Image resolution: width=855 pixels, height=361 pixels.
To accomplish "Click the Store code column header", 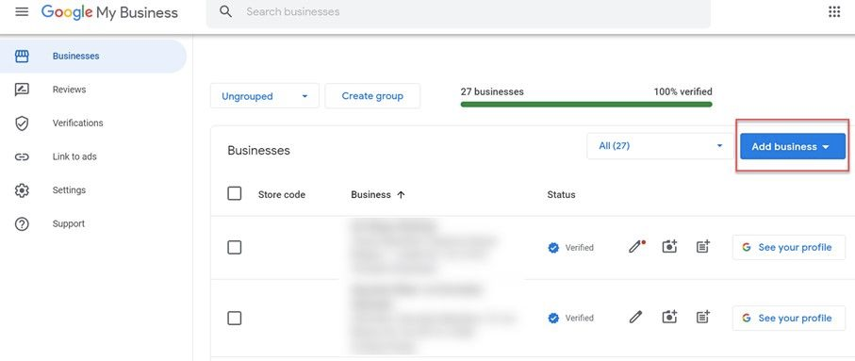I will point(281,195).
